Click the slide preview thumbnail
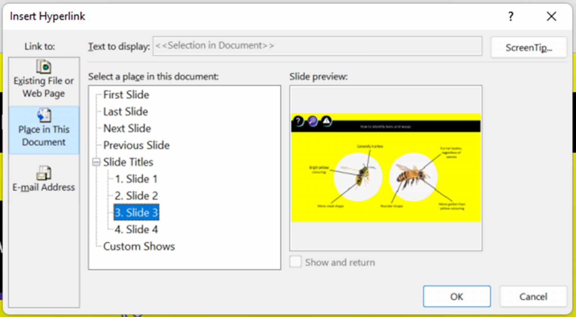The height and width of the screenshot is (317, 576). (x=386, y=167)
